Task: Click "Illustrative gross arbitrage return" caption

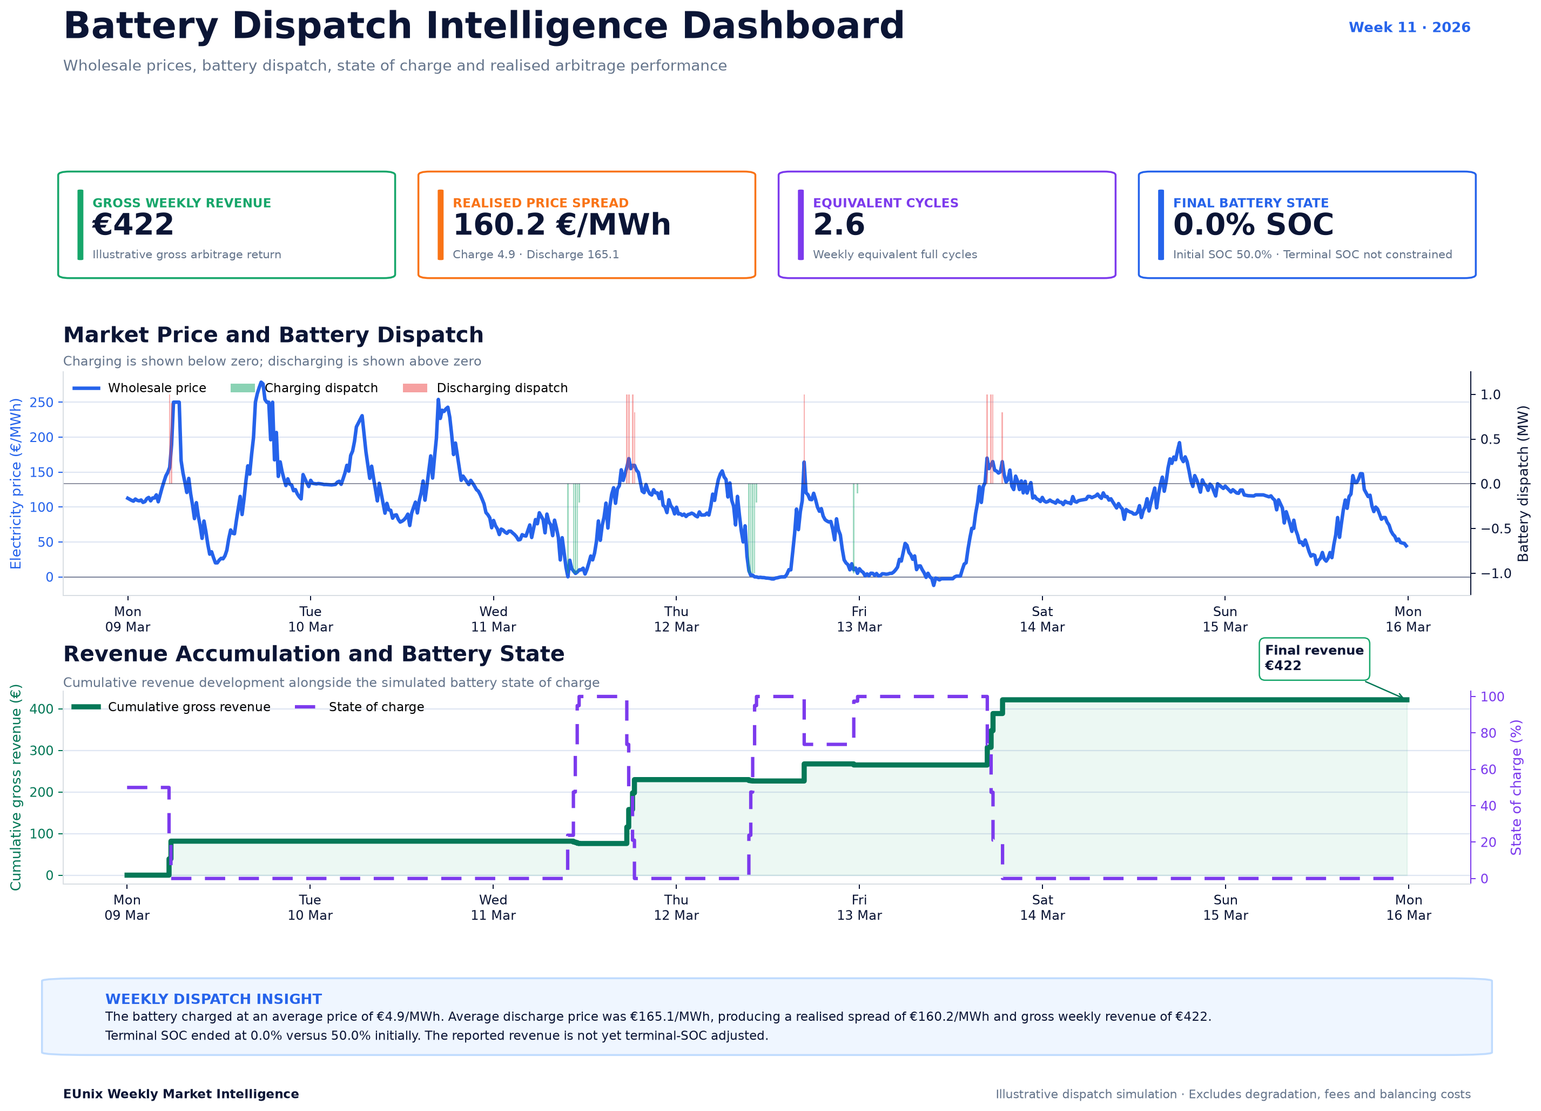Action: coord(187,255)
